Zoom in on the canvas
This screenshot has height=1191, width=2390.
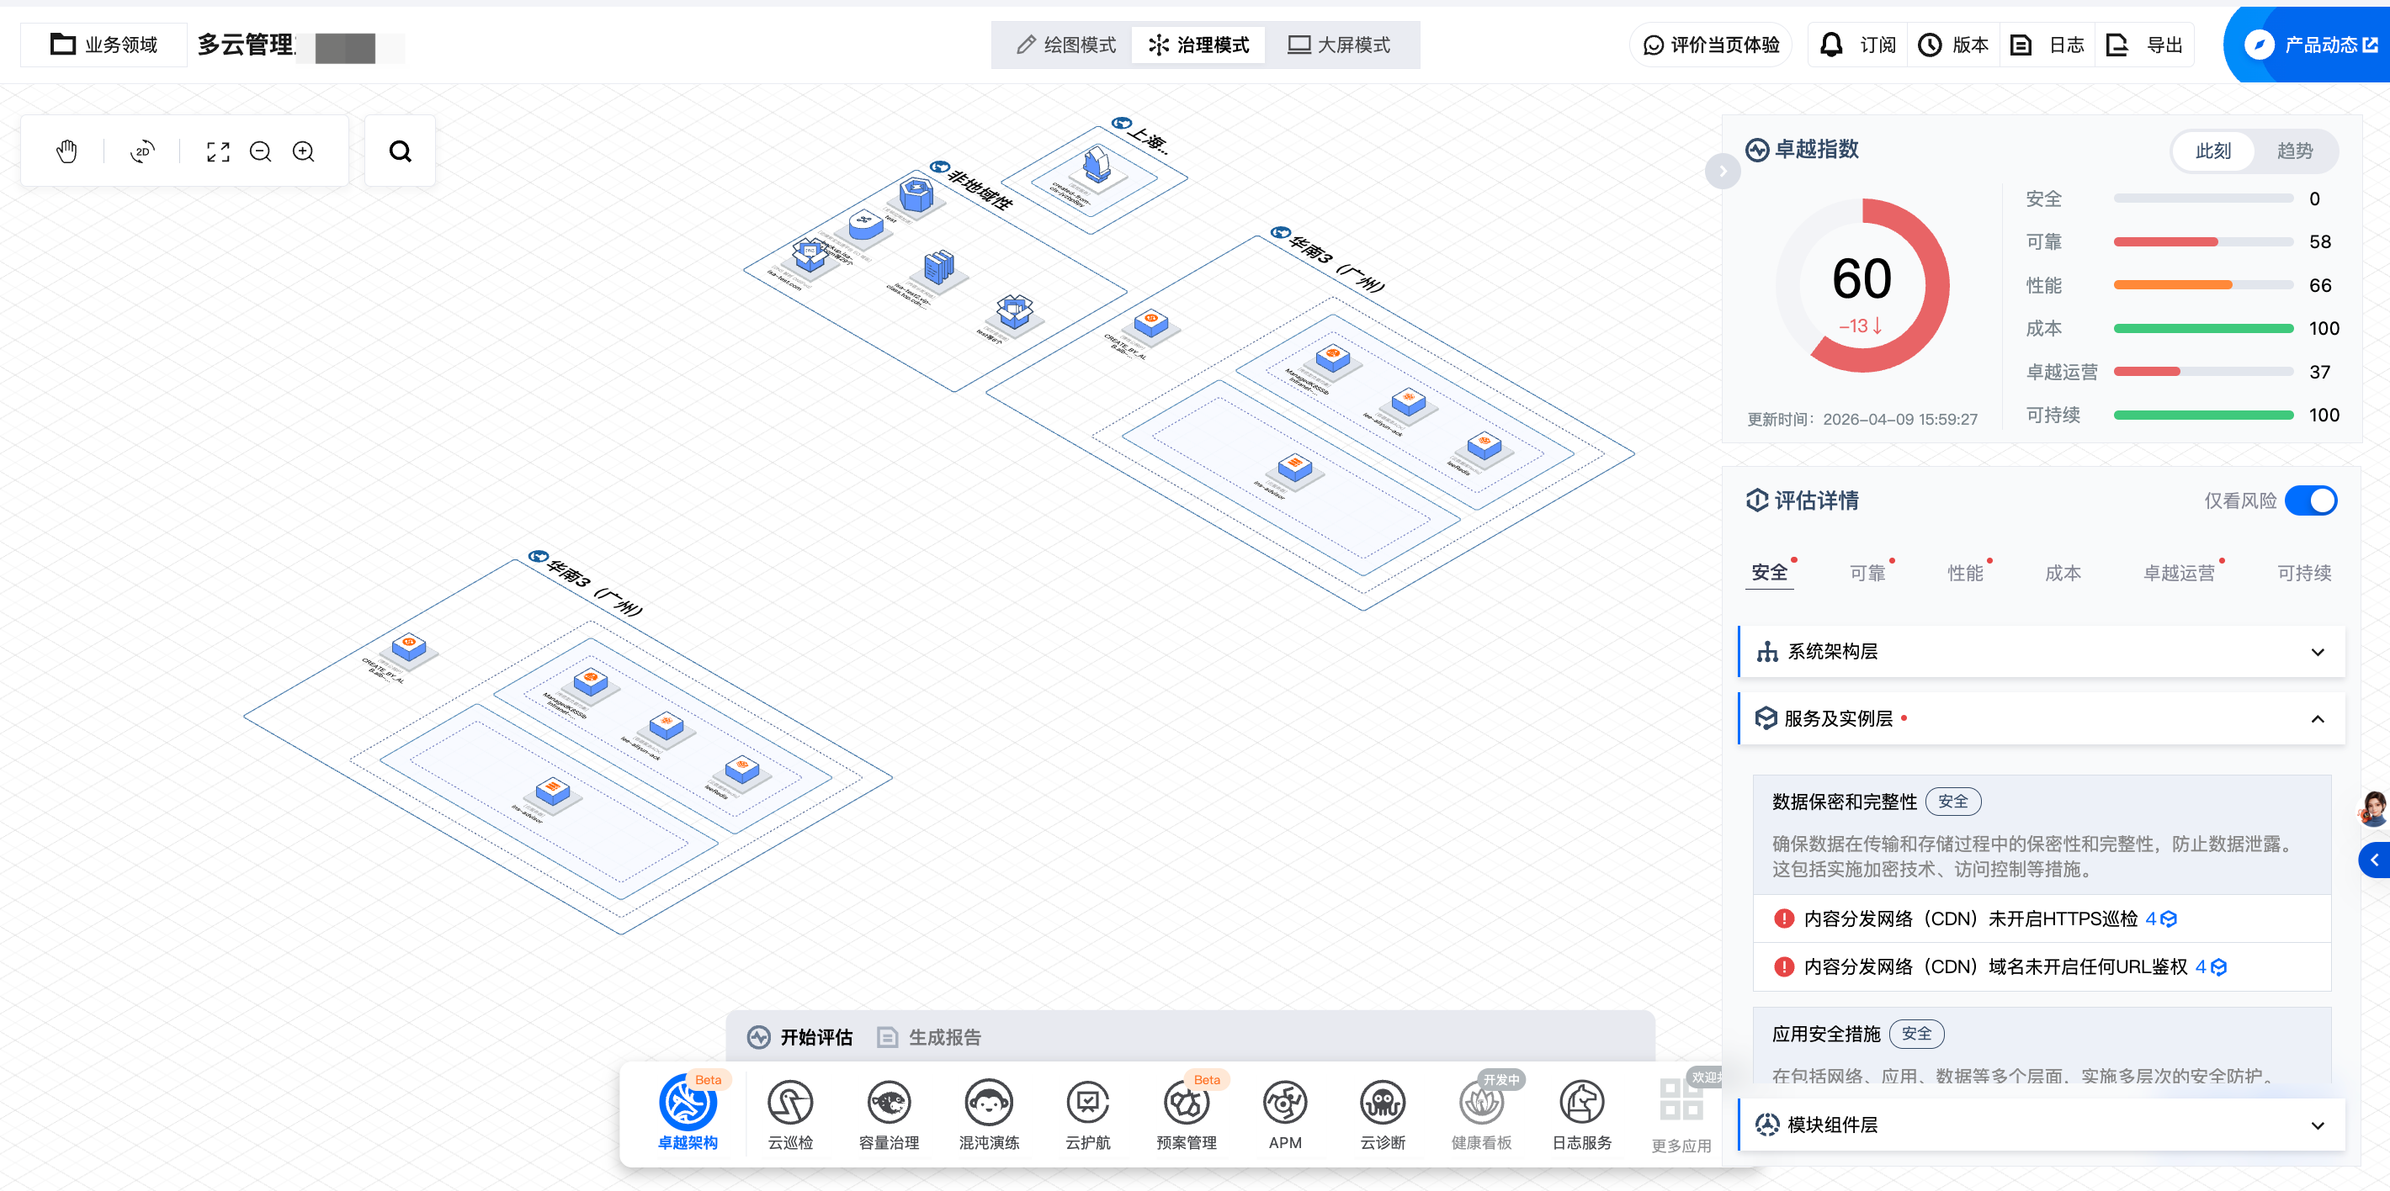click(x=304, y=151)
